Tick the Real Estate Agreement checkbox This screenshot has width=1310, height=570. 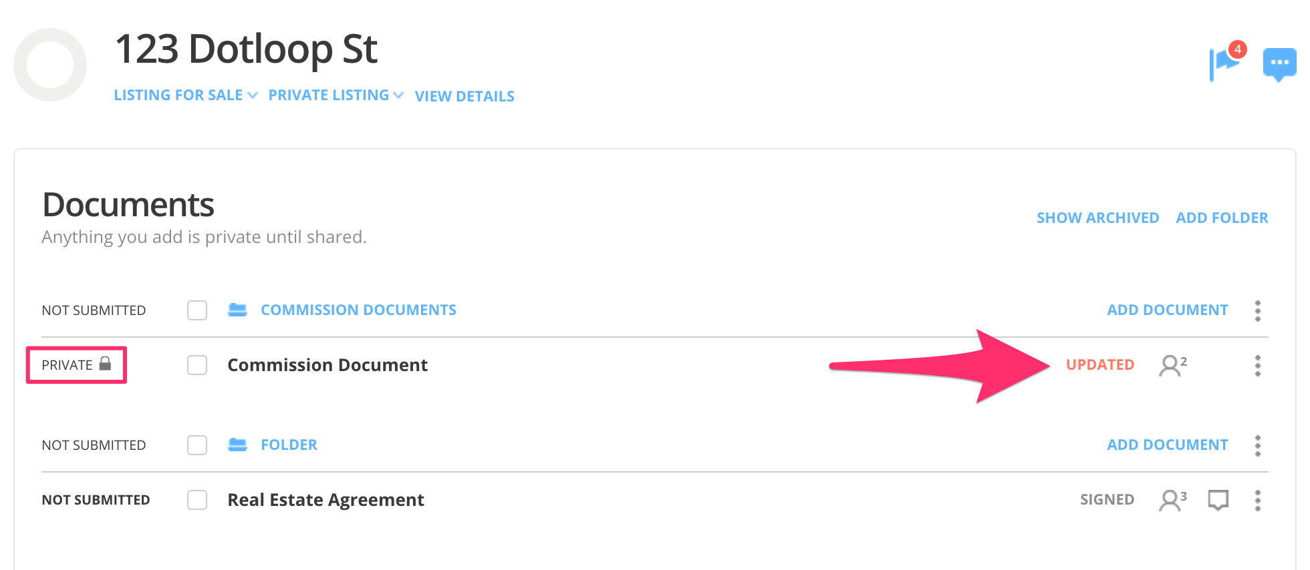(x=197, y=500)
